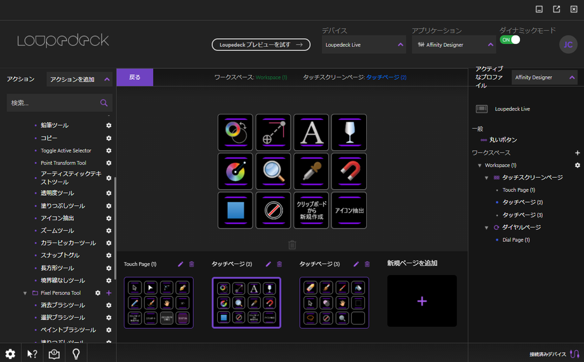Select タッチページ (2) in the profile tree
This screenshot has height=362, width=584.
(522, 202)
